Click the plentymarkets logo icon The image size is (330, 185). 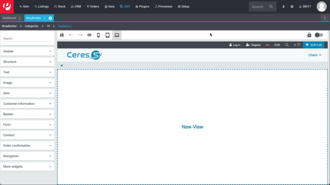7,7
